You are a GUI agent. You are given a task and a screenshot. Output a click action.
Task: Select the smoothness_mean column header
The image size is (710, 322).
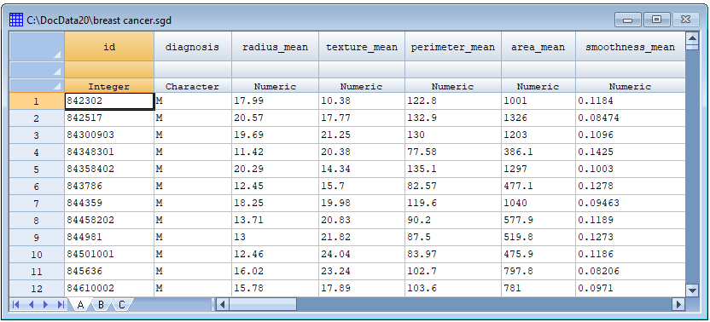tap(630, 47)
